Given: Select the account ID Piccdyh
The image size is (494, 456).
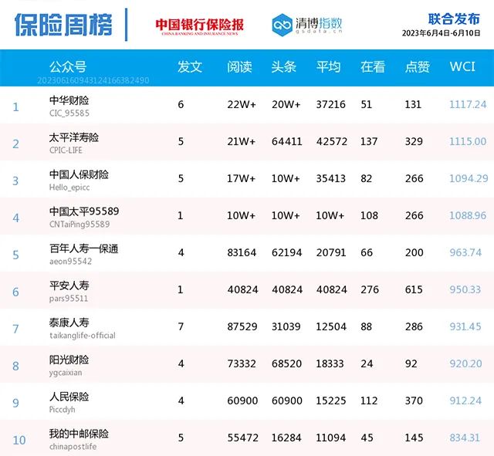Looking at the screenshot, I should 62,410.
